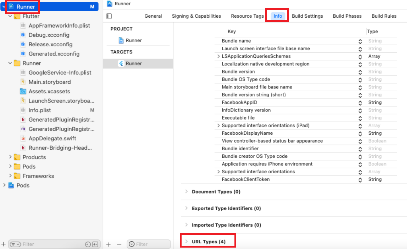Expand the Frameworks folder
This screenshot has height=249, width=410.
[x=10, y=176]
